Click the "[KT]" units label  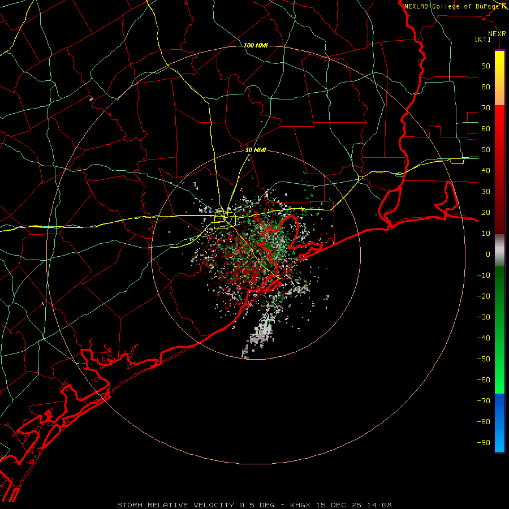coord(482,39)
